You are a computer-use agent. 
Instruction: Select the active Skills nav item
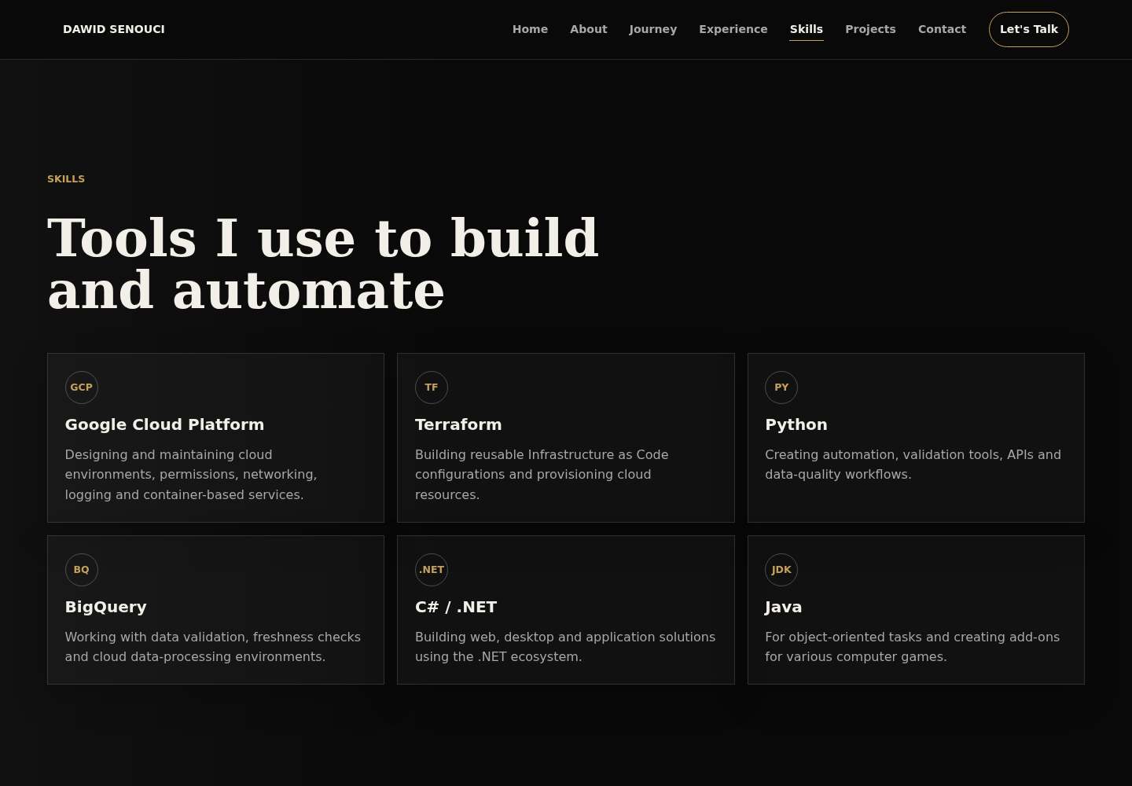pyautogui.click(x=807, y=29)
